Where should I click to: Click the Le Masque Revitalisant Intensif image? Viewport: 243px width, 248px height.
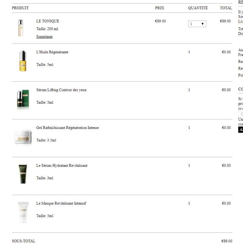click(23, 212)
